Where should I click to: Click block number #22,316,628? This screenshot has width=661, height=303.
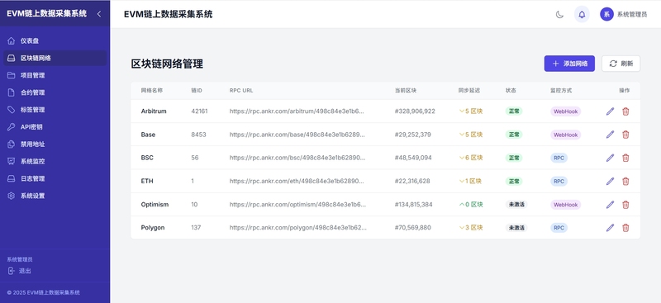pyautogui.click(x=412, y=181)
